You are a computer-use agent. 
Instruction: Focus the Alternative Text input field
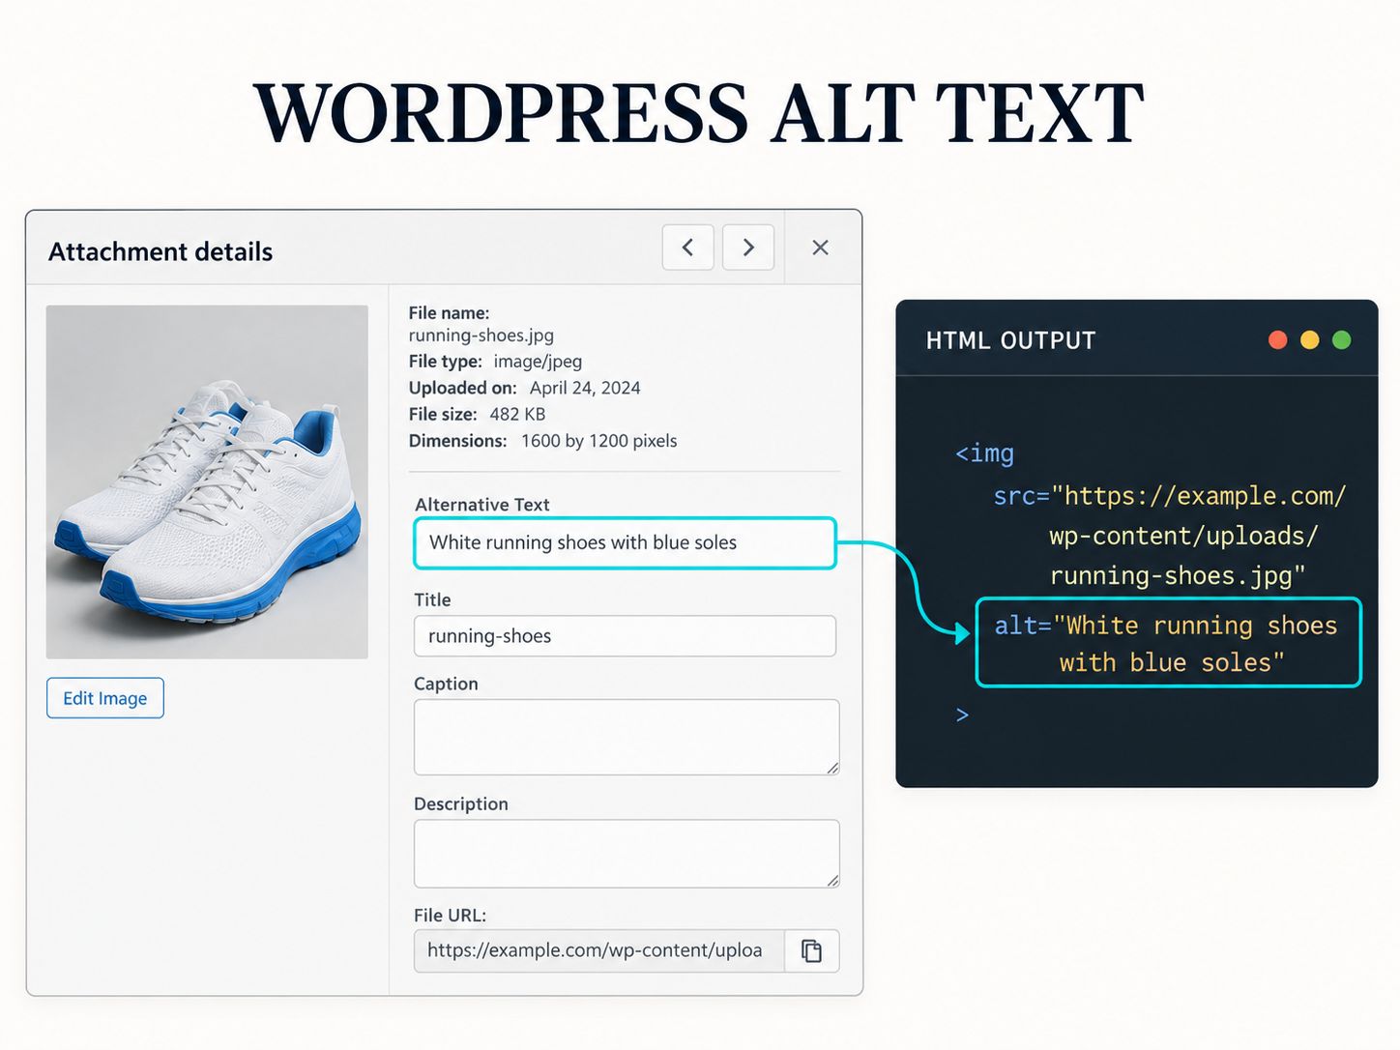tap(625, 542)
